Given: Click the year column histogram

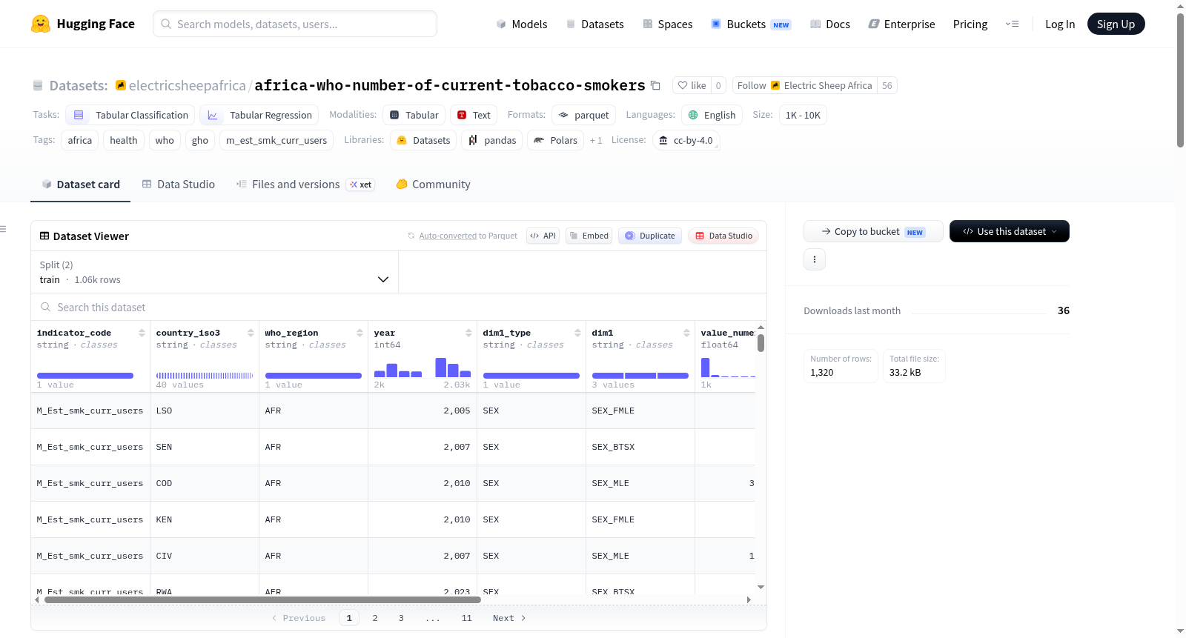Looking at the screenshot, I should tap(423, 367).
